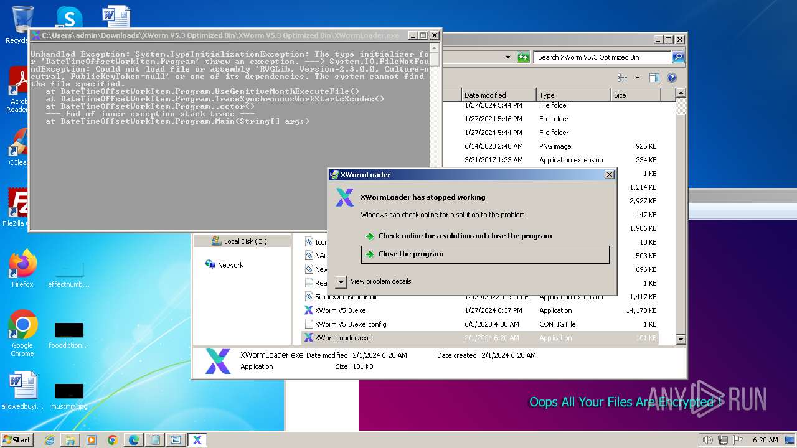Sort files by the Date modified column
The height and width of the screenshot is (448, 797).
tap(498, 95)
